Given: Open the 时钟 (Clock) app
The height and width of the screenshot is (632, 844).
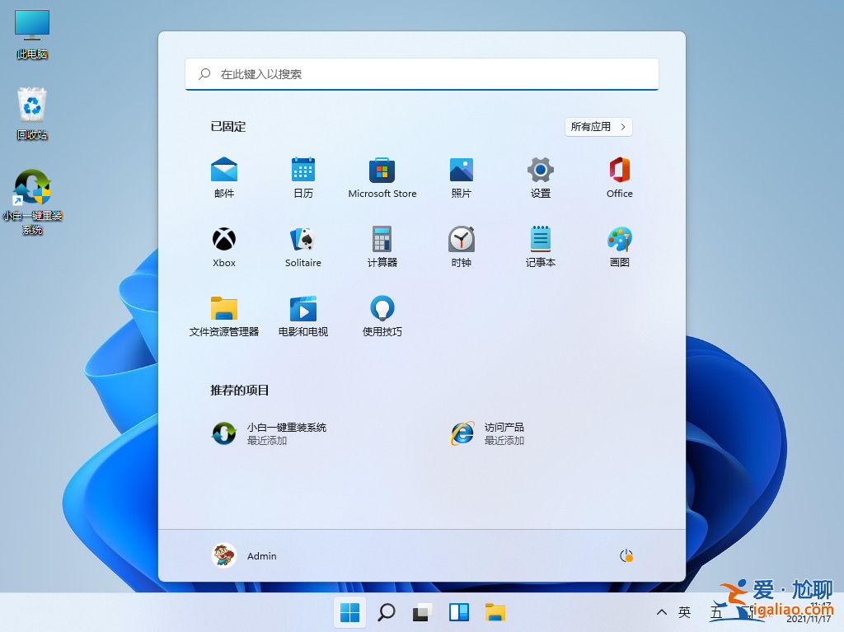Looking at the screenshot, I should click(x=461, y=246).
